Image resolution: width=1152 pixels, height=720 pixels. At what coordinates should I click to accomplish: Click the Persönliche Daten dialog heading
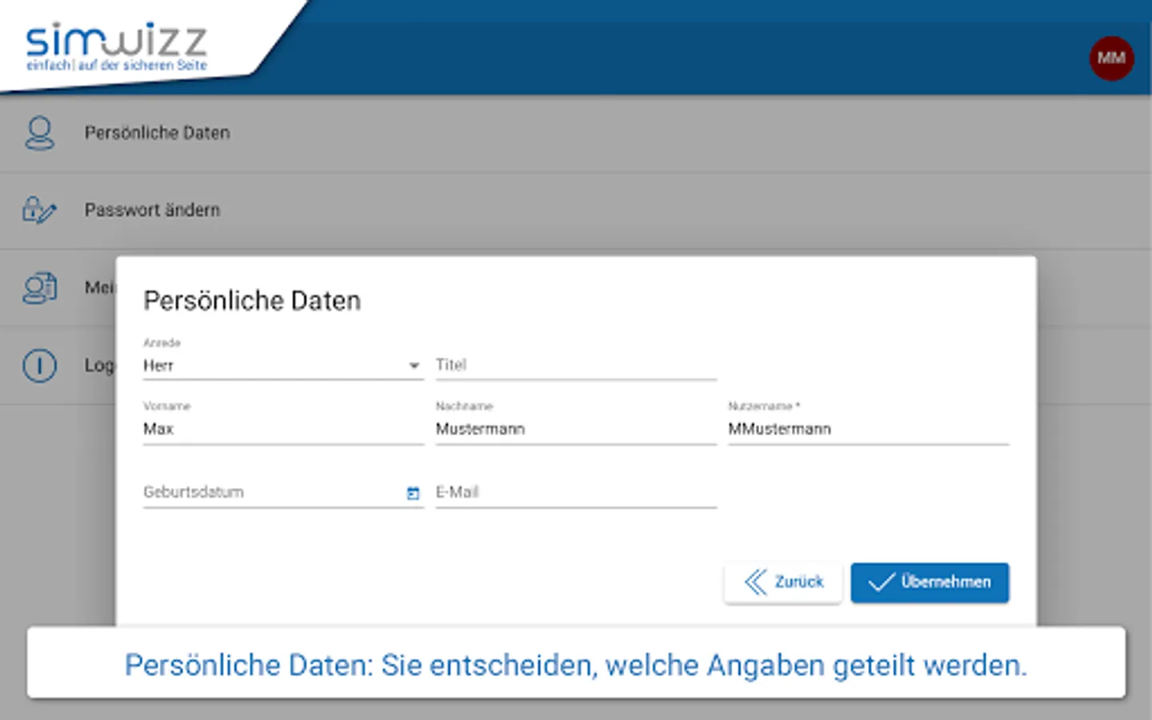[252, 301]
